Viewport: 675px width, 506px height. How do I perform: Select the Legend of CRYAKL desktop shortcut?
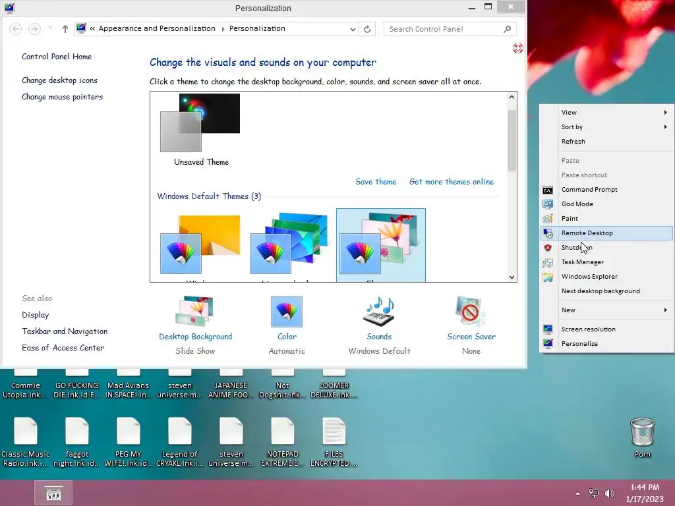179,442
